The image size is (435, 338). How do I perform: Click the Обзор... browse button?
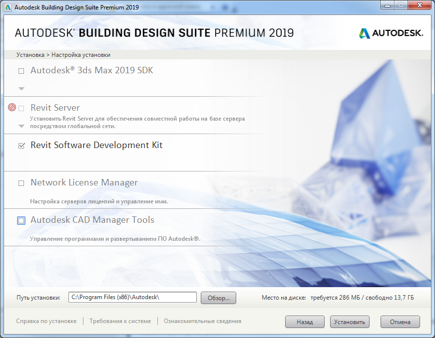pos(218,298)
